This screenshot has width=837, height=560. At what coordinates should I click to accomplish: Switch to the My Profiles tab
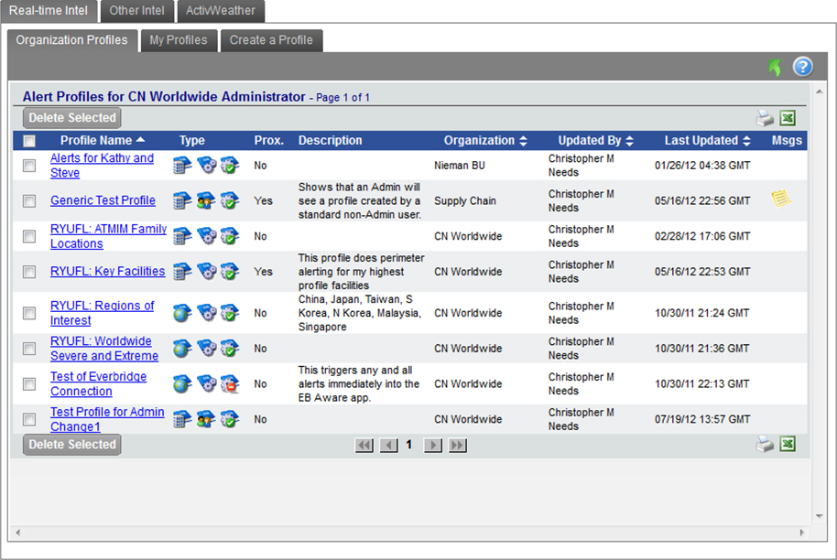pyautogui.click(x=179, y=40)
